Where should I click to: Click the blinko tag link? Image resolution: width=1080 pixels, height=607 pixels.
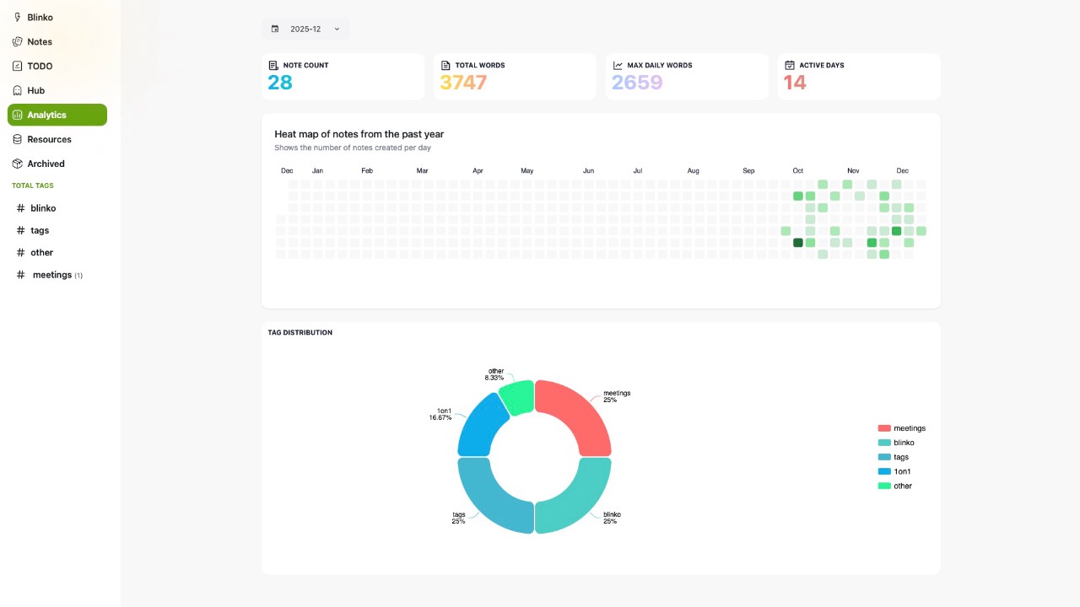[43, 208]
